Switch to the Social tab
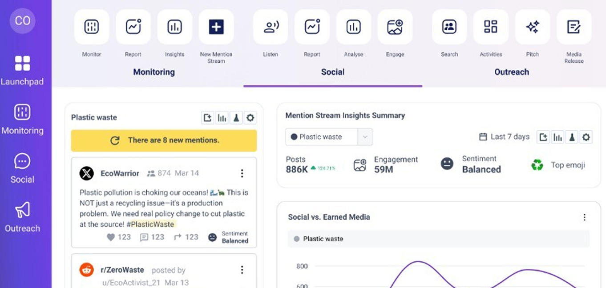 tap(332, 72)
